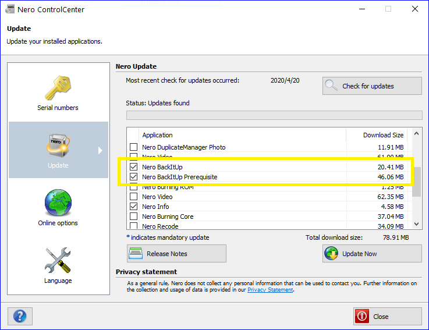
Task: Click the 78.91 MB total size value
Action: pyautogui.click(x=396, y=237)
